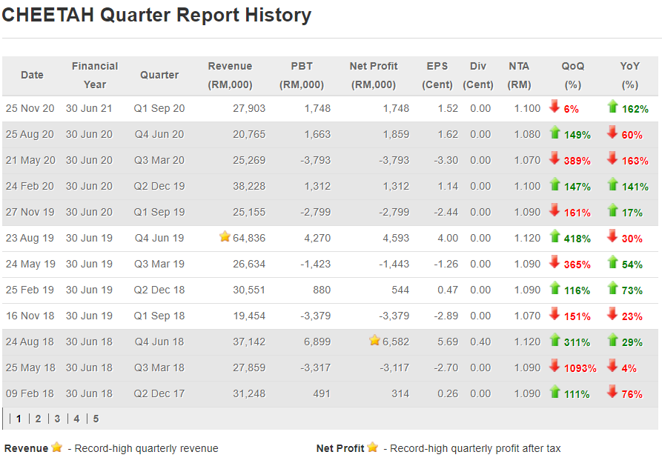Click the Revenue column header
The image size is (662, 469).
[230, 75]
